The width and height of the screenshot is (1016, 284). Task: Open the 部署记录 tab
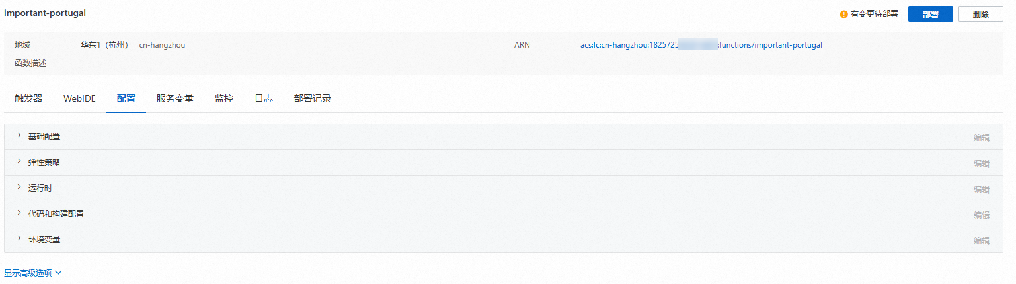[313, 99]
